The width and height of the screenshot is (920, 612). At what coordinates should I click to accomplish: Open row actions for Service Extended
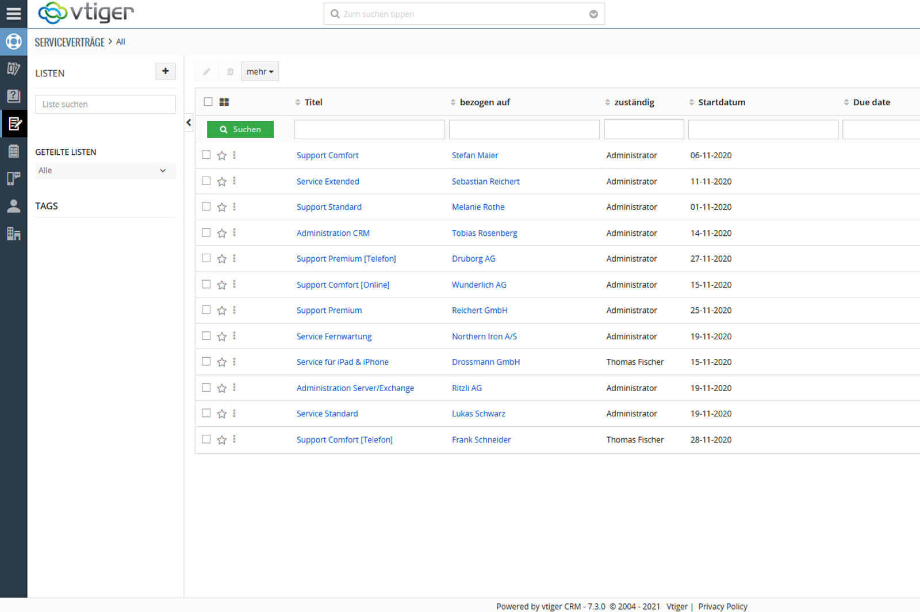tap(234, 181)
